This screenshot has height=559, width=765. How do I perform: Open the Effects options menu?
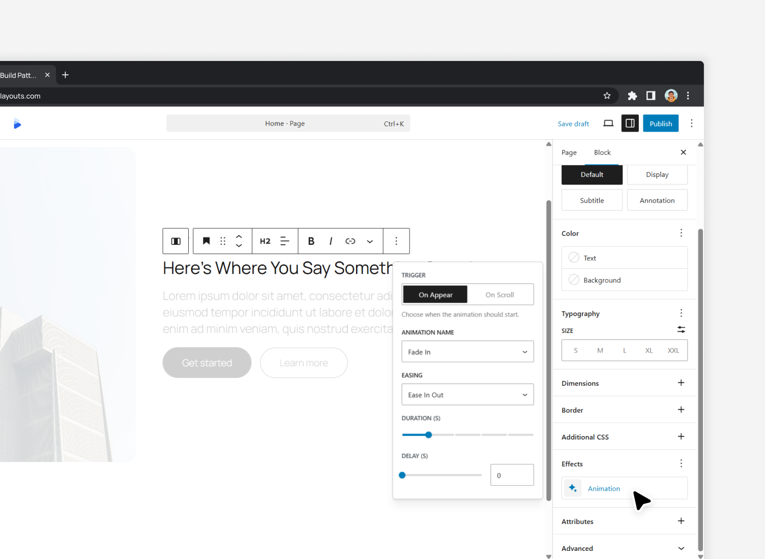(681, 463)
